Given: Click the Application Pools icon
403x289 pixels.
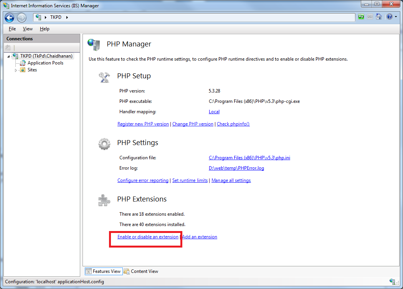Looking at the screenshot, I should tap(23, 63).
